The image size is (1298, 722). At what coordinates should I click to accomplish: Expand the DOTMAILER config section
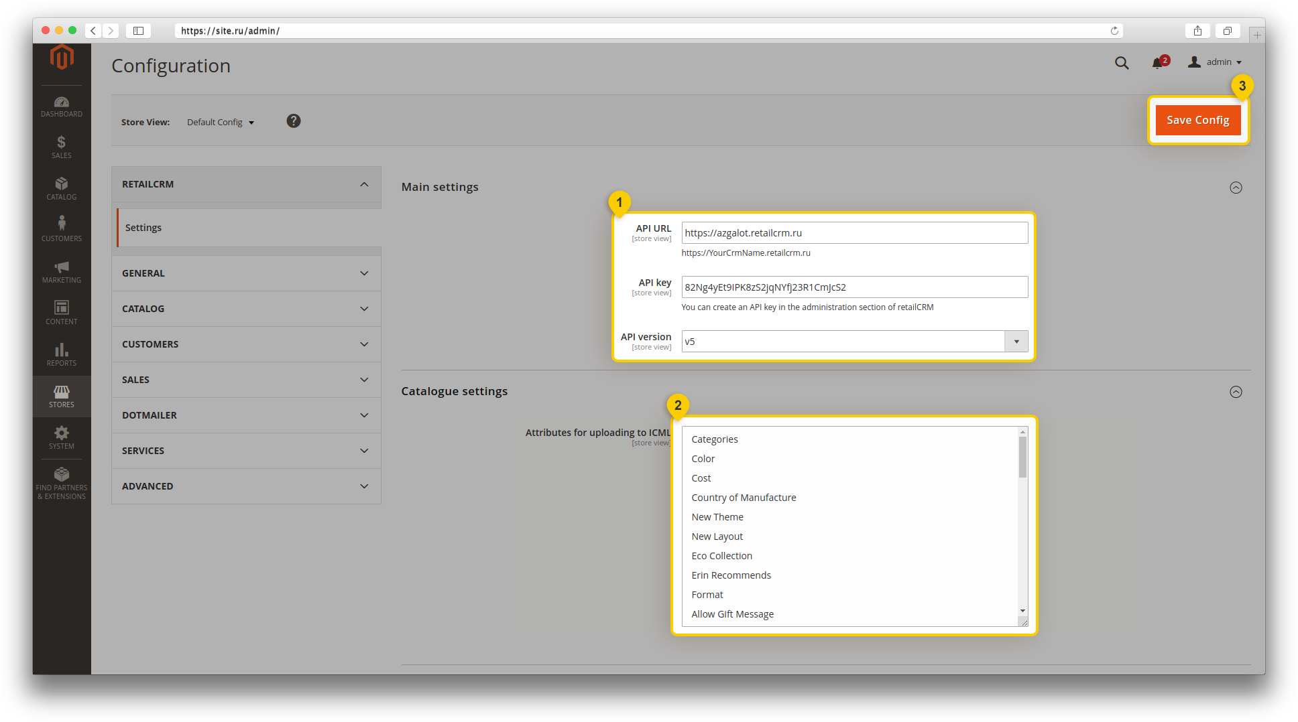(x=246, y=415)
